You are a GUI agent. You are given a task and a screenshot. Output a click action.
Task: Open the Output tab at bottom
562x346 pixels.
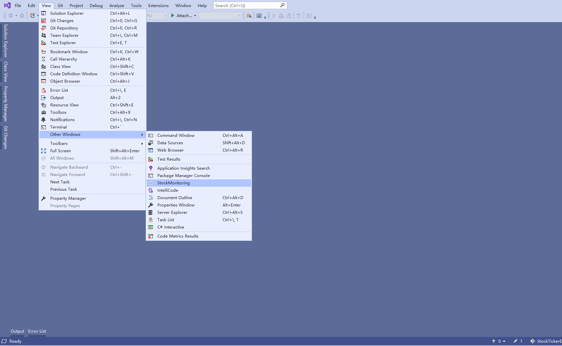tap(17, 331)
